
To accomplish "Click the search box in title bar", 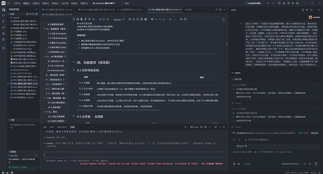I will coord(125,3).
